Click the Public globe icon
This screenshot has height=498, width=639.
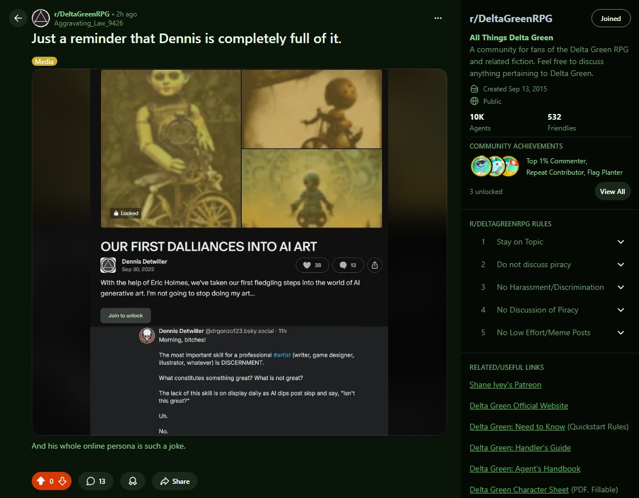[474, 101]
